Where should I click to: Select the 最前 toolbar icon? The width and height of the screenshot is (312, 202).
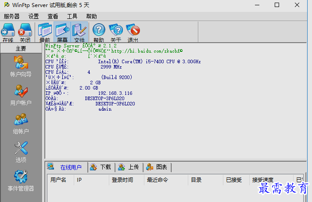click(x=45, y=32)
